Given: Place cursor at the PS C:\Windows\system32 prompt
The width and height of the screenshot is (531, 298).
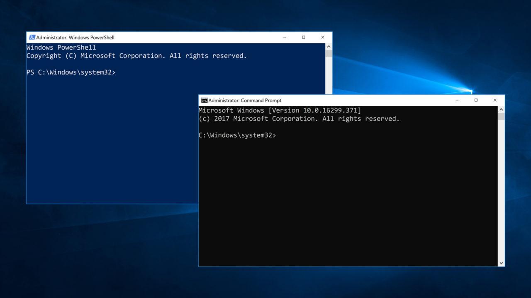Looking at the screenshot, I should tap(71, 72).
